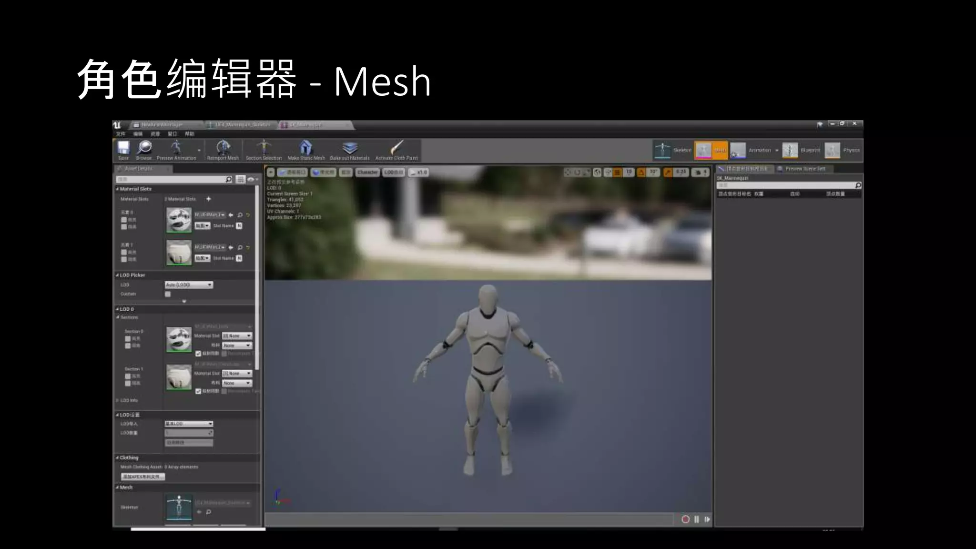Click the camera speed icon in viewport
976x549 pixels.
click(x=700, y=172)
